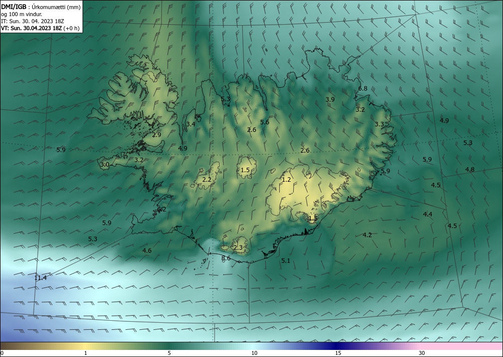Screen dimensions: 503x357
Task: Click the 6.2 value near the southwest coast
Action: (x=161, y=209)
